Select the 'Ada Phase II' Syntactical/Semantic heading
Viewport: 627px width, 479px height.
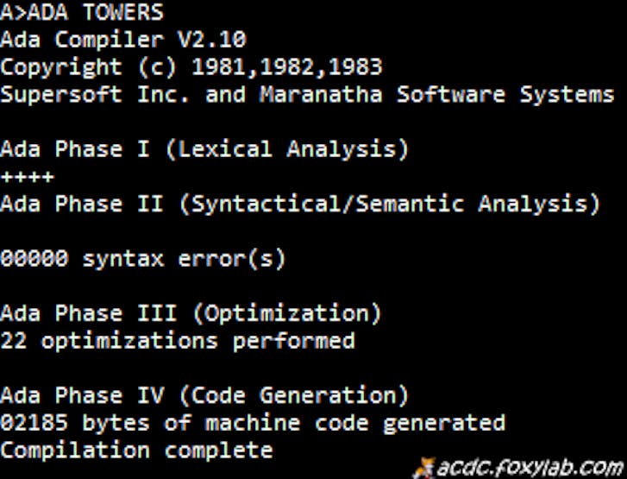(x=299, y=204)
